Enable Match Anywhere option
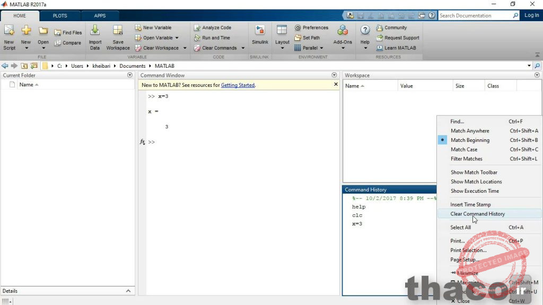Screen dimensions: 543x305 tap(489, 131)
